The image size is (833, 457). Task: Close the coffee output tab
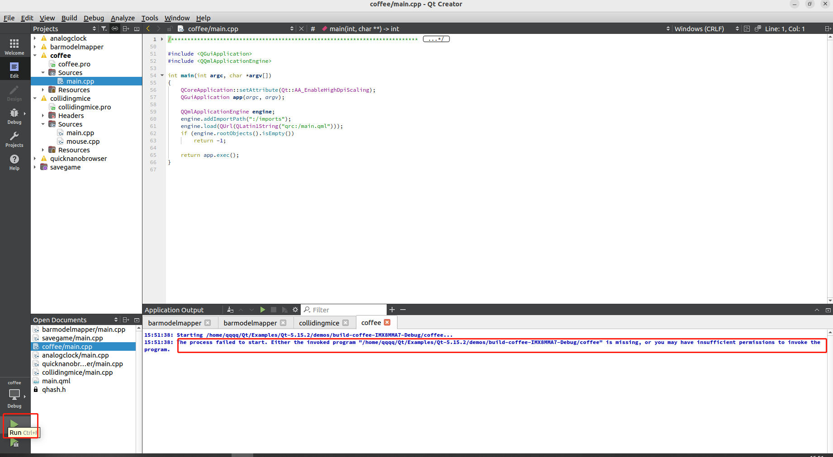pyautogui.click(x=387, y=322)
